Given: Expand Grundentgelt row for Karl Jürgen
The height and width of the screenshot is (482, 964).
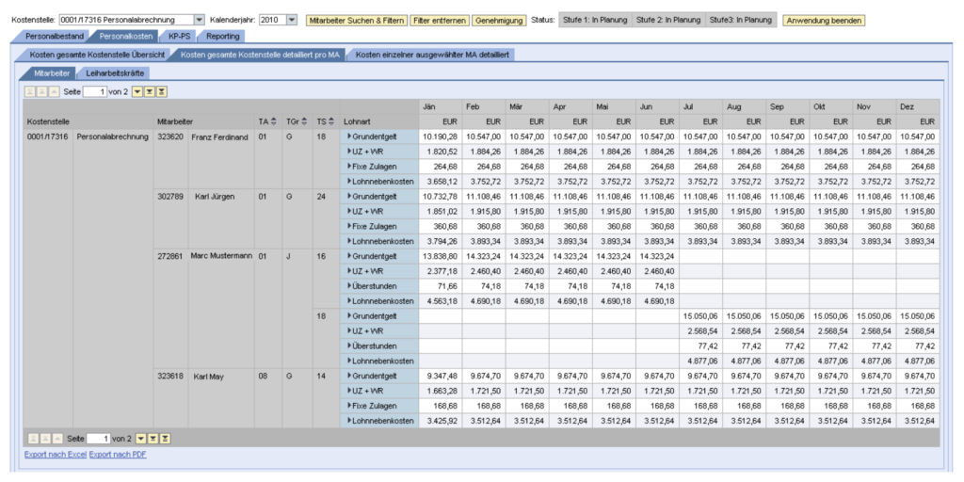Looking at the screenshot, I should click(349, 196).
